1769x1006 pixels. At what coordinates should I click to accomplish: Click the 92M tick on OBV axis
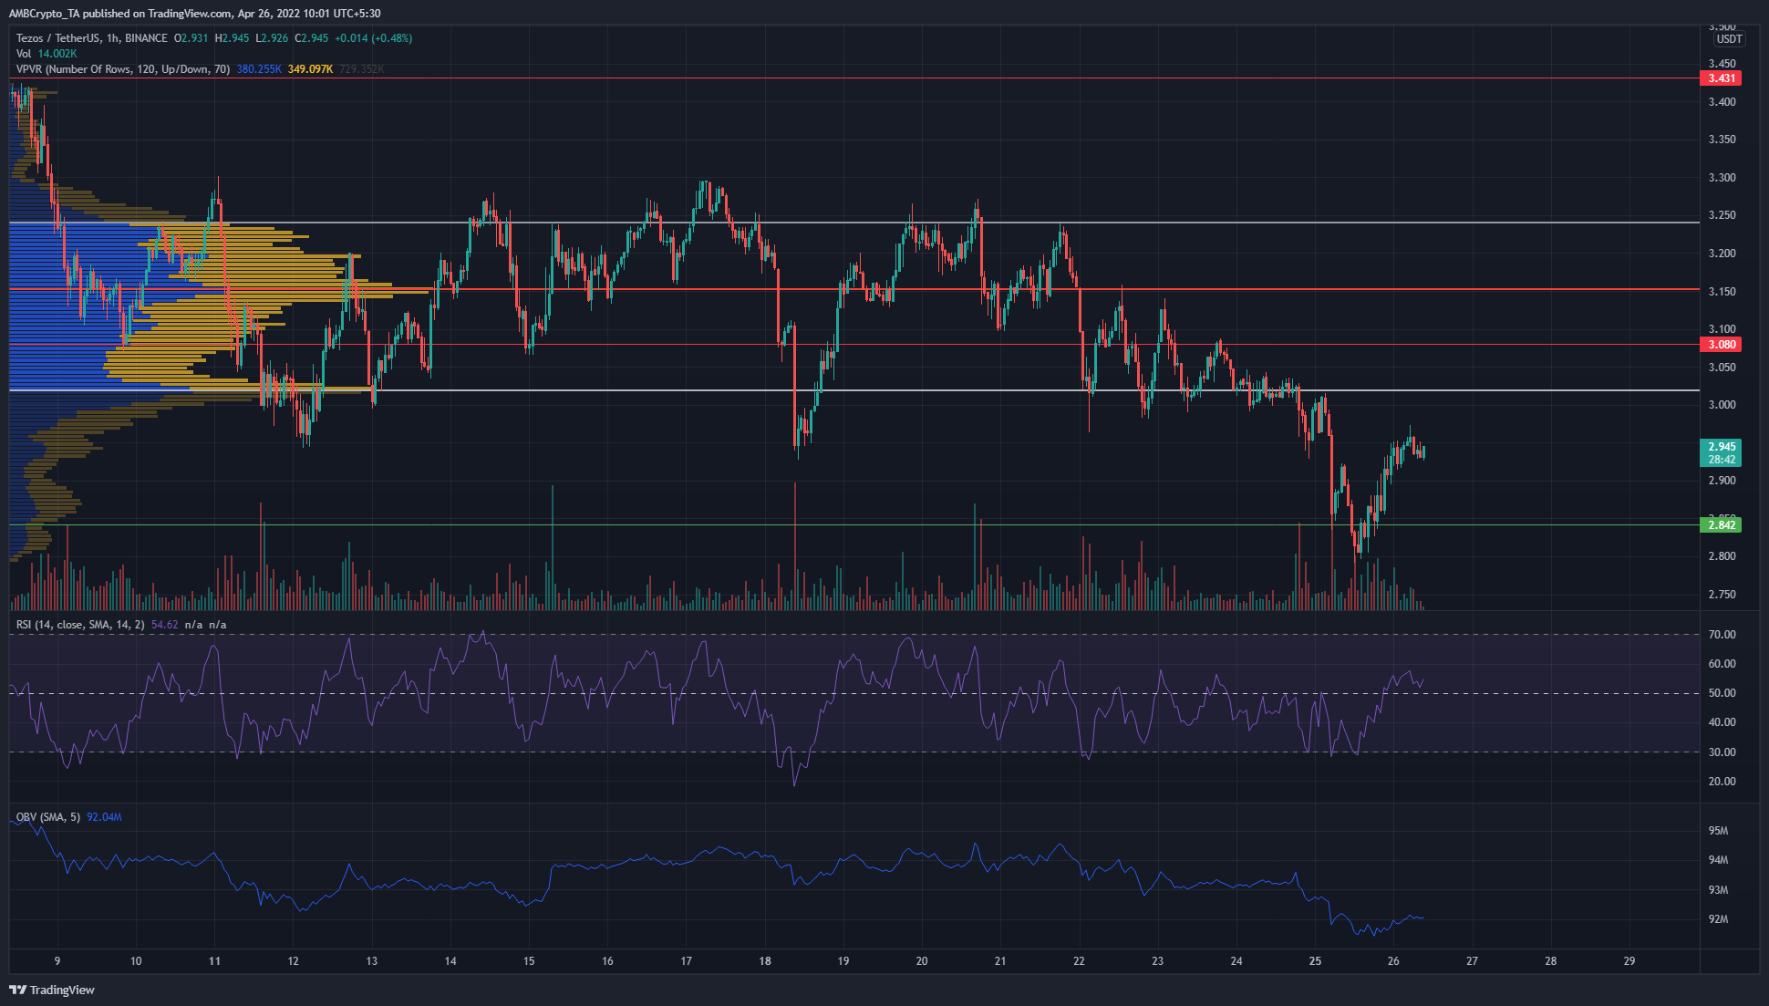tap(1718, 919)
